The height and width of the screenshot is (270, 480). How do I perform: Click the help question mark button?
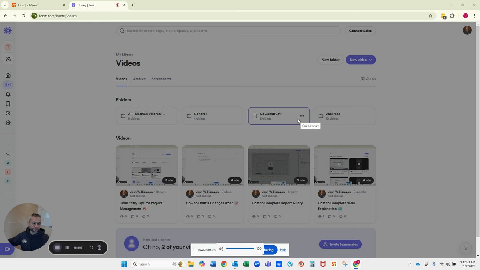(x=466, y=248)
